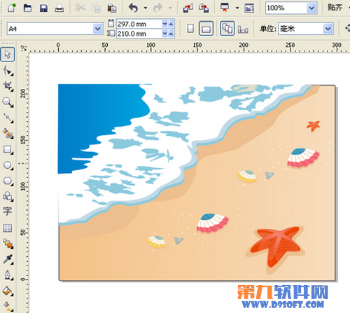
Task: Open the undo history dropdown arrow
Action: coord(146,8)
